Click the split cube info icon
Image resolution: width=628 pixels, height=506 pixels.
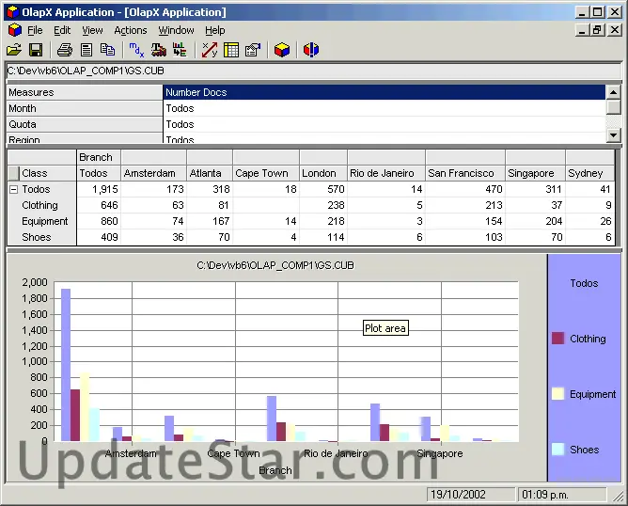pyautogui.click(x=311, y=50)
